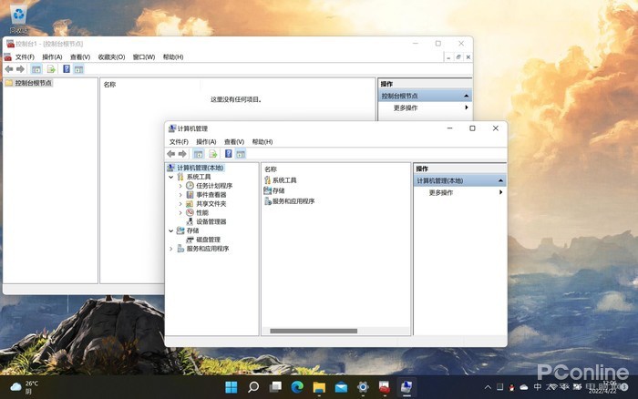Select Disk Management (磁盘管理) node
The image size is (638, 399).
point(208,240)
